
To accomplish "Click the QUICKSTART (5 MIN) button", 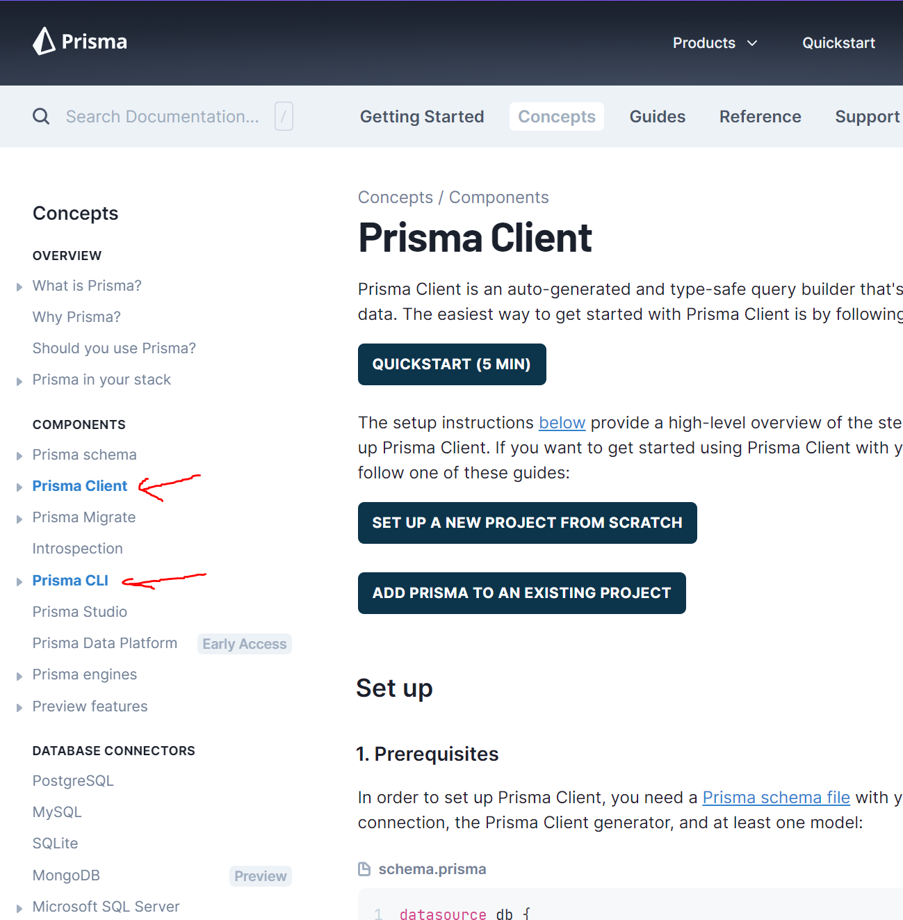I will pyautogui.click(x=452, y=364).
